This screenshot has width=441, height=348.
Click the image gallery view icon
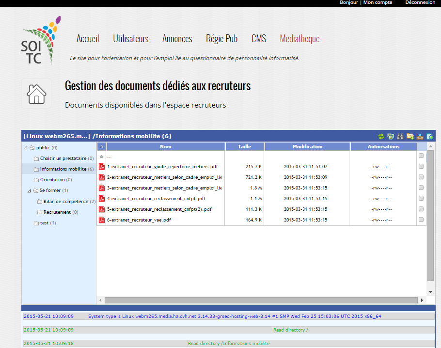click(x=391, y=136)
